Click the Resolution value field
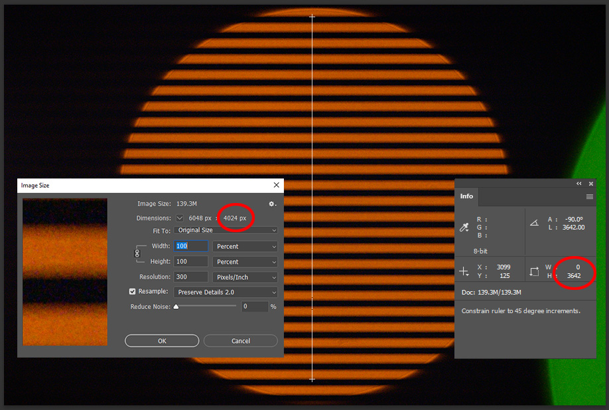This screenshot has height=410, width=609. click(190, 277)
